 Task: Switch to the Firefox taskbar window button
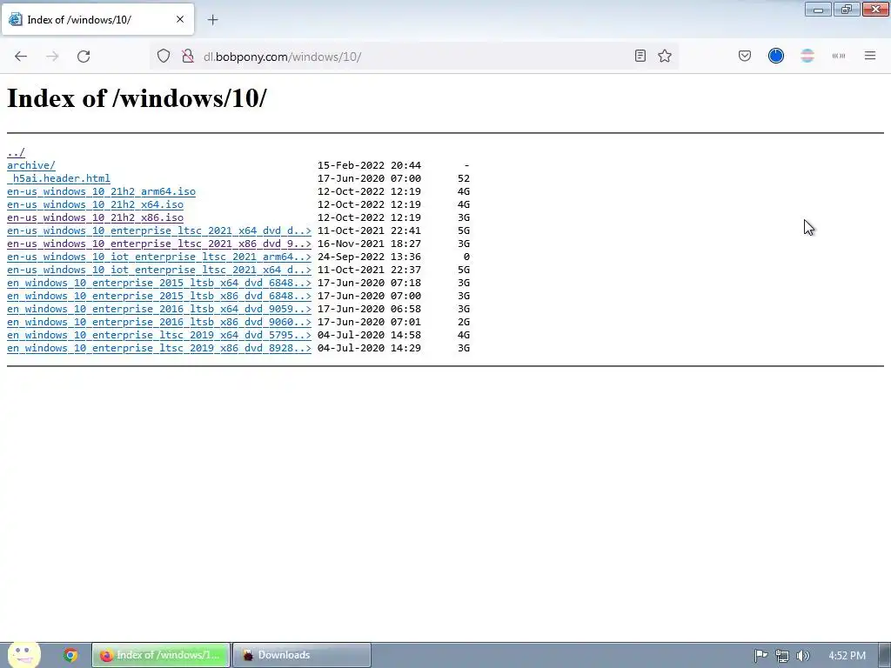161,655
